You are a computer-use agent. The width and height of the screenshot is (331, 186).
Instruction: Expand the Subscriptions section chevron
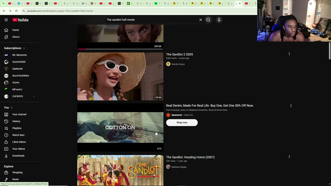tap(24, 48)
